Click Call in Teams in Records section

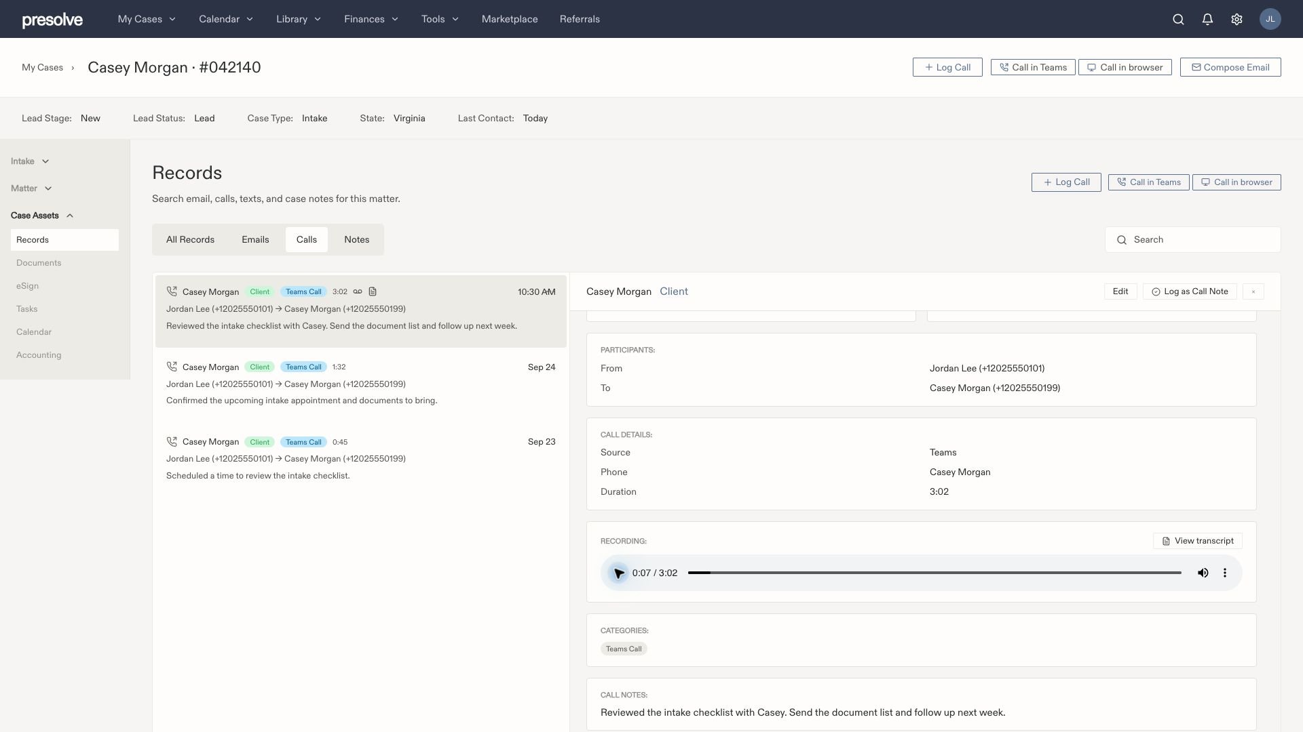(1148, 182)
